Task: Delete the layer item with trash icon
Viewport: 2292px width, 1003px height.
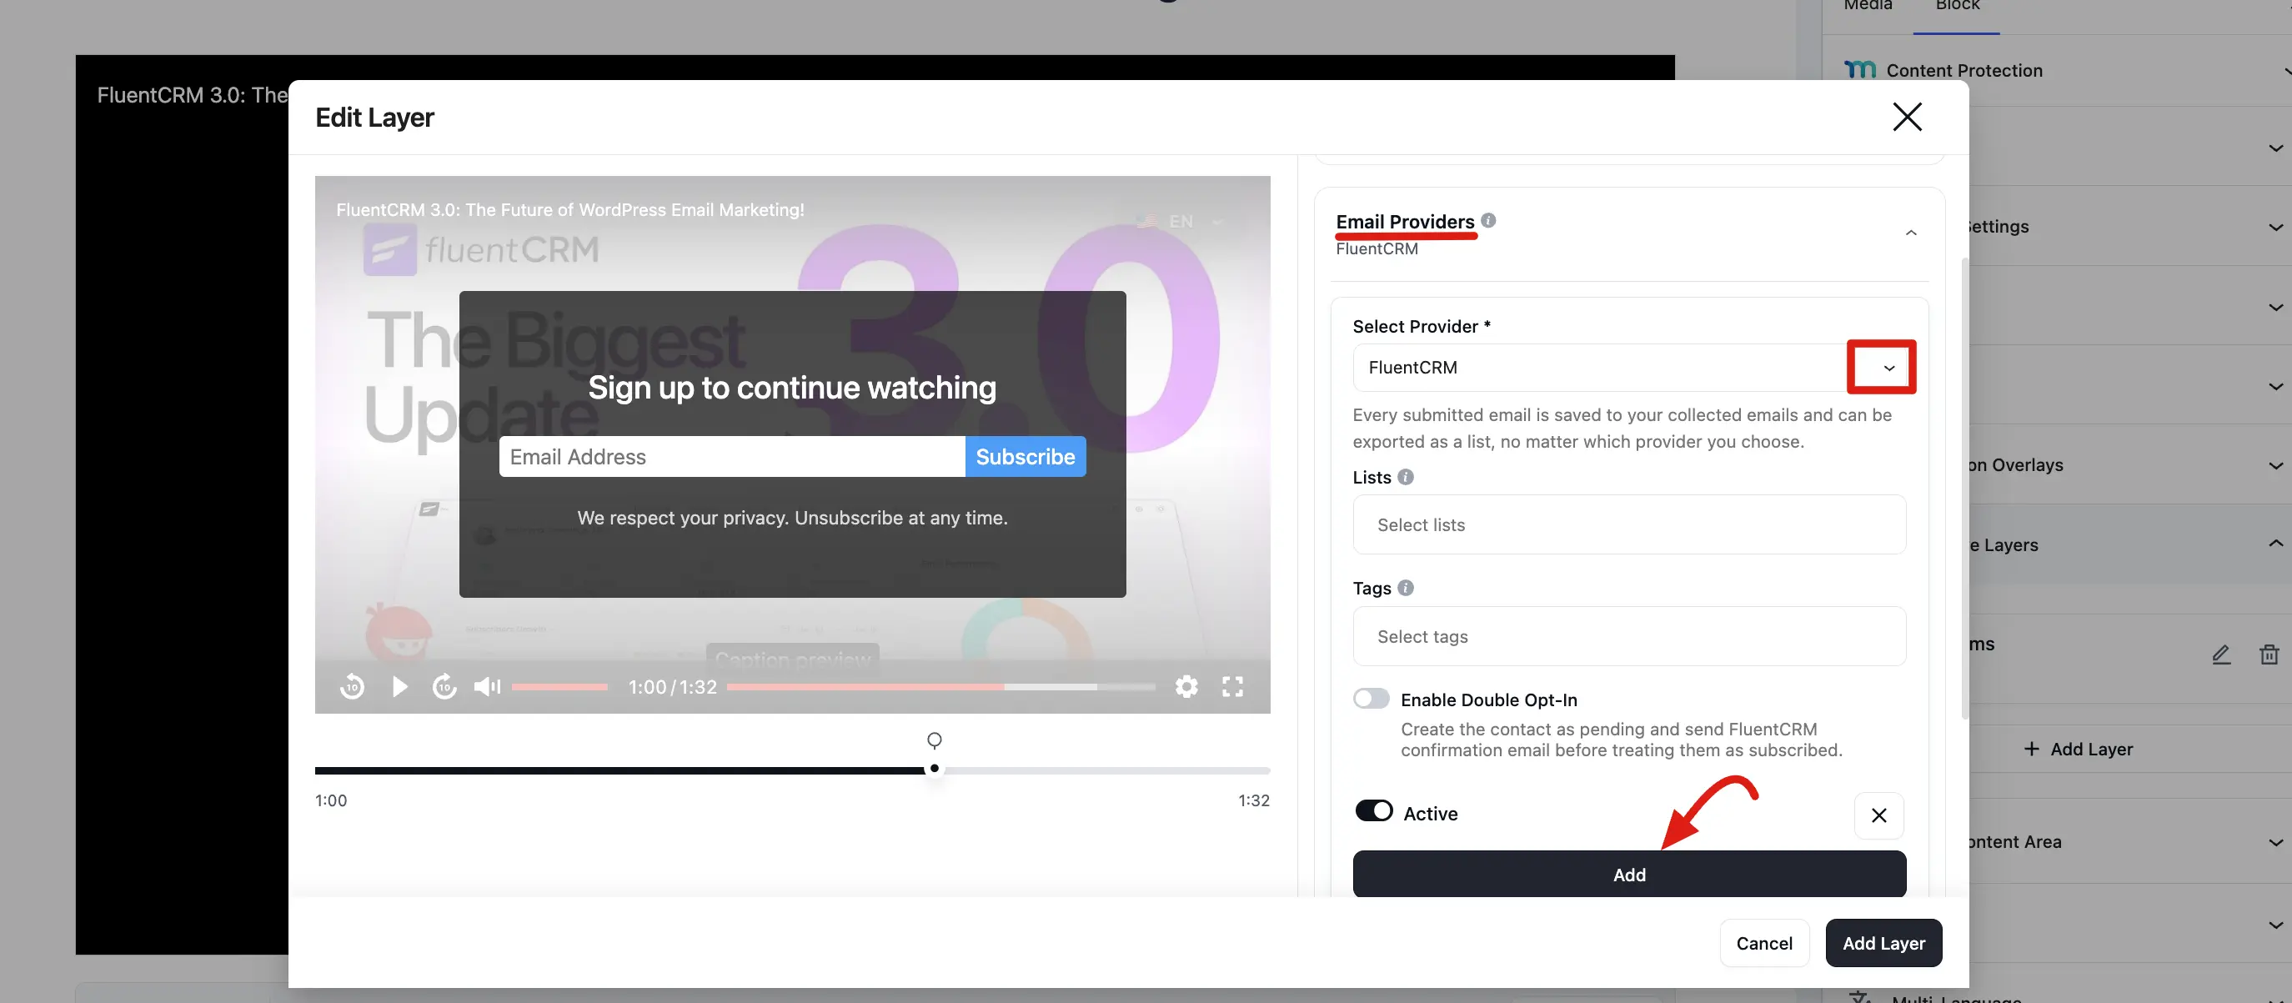Action: [2269, 655]
